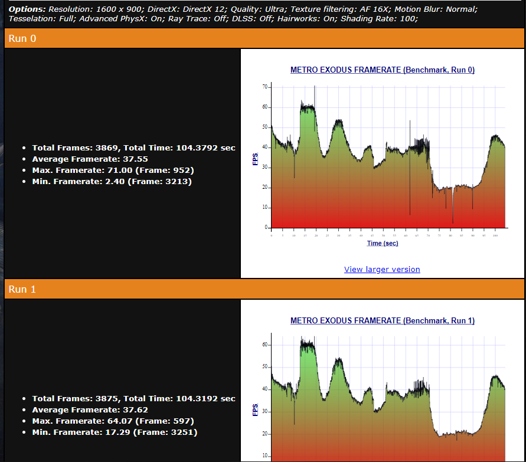
Task: Click the Time (sec) axis label
Action: [383, 244]
